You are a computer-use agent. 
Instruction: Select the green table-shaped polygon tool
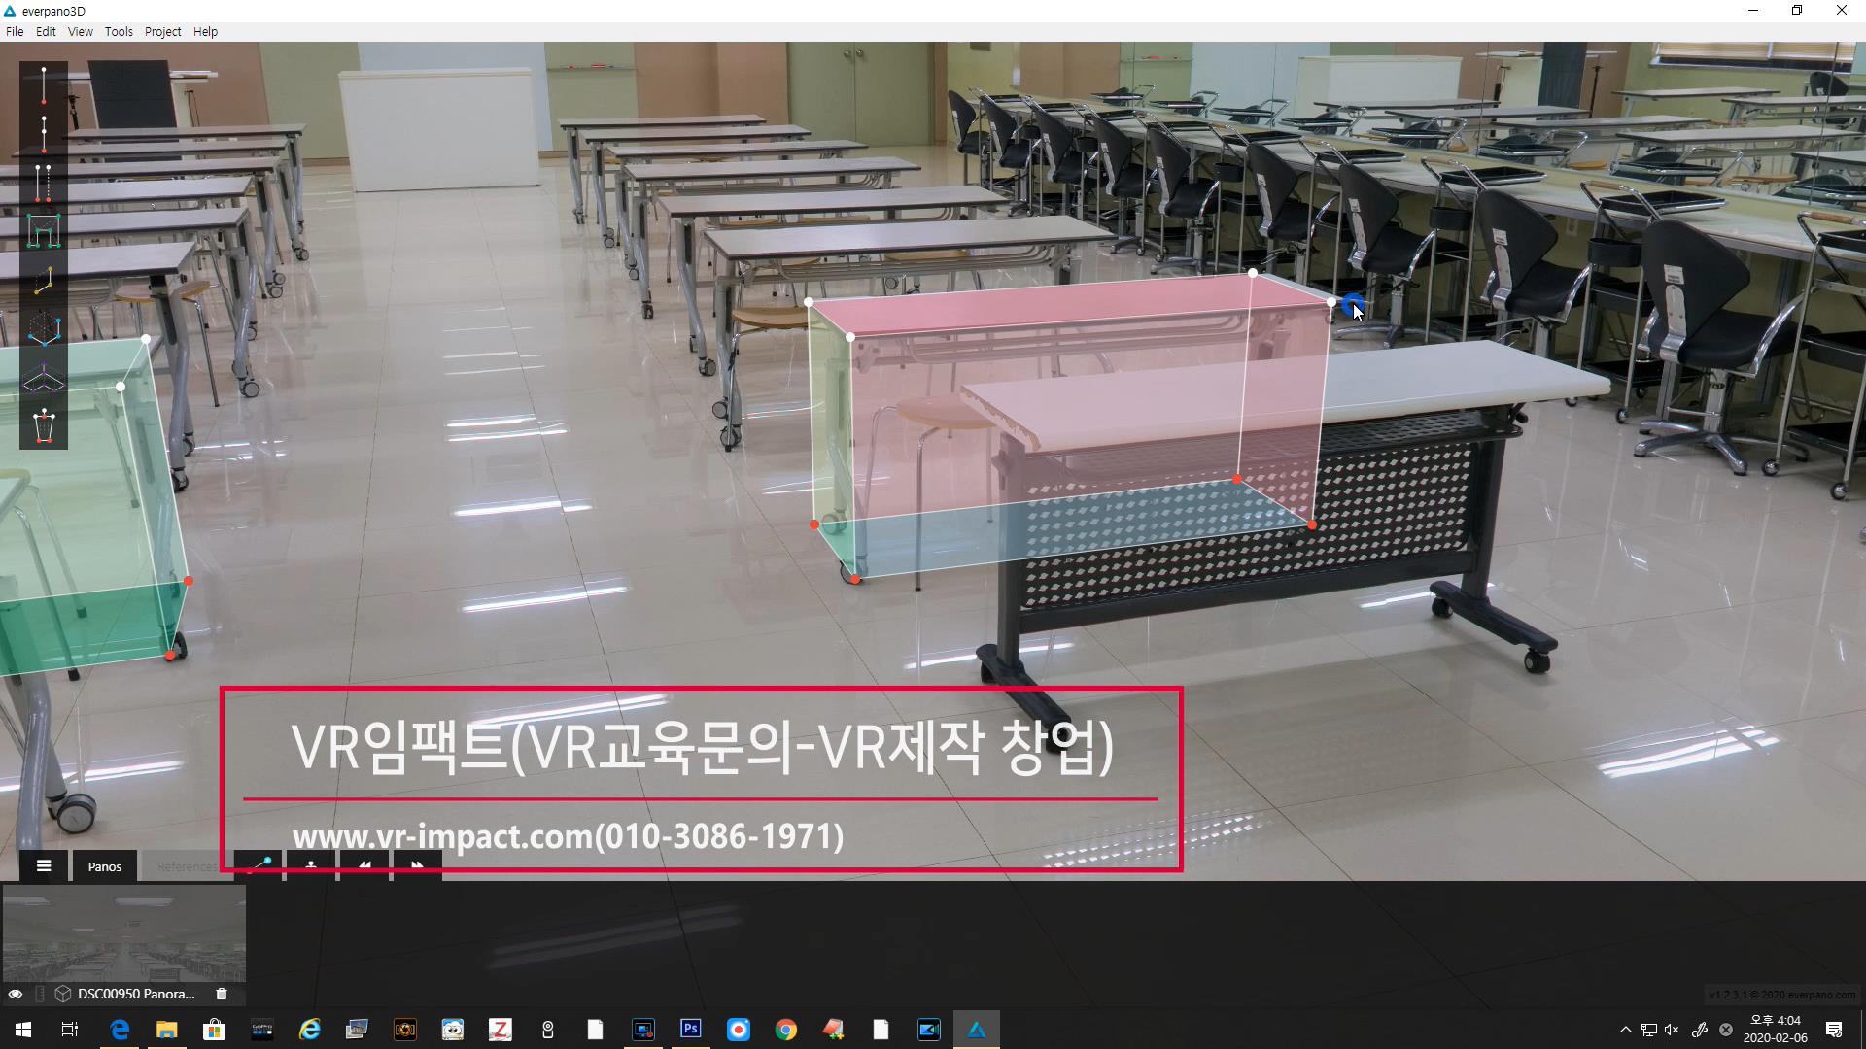click(x=44, y=231)
